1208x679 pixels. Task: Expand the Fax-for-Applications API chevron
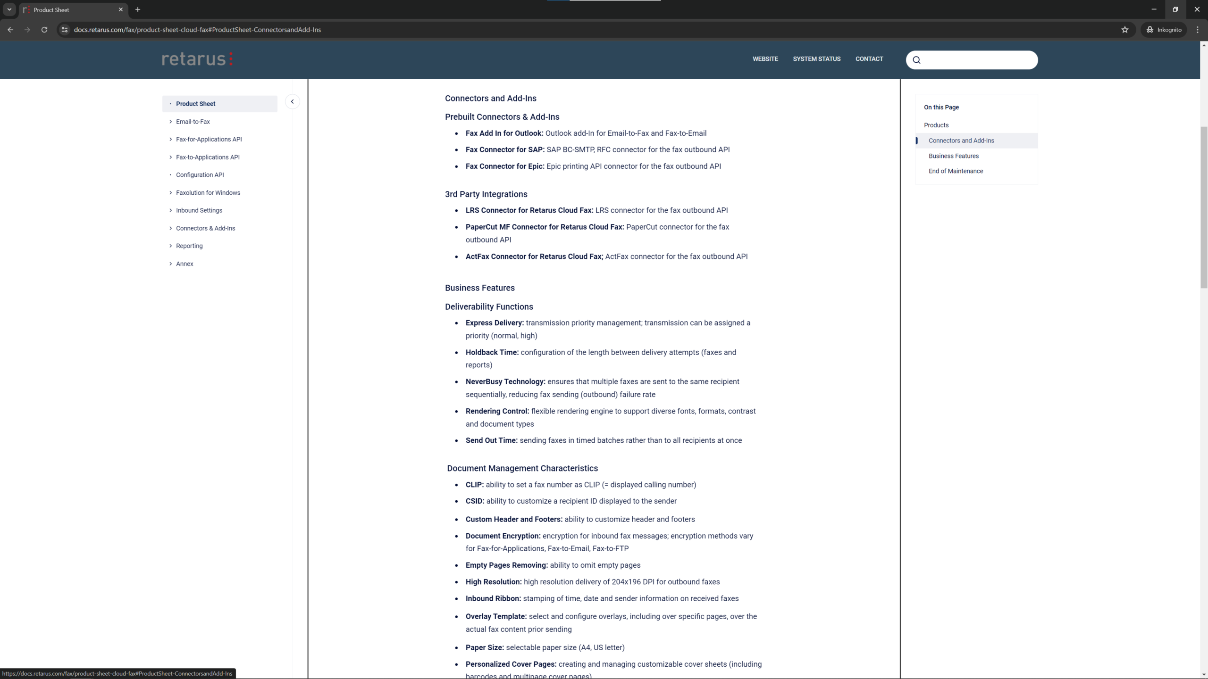tap(170, 139)
